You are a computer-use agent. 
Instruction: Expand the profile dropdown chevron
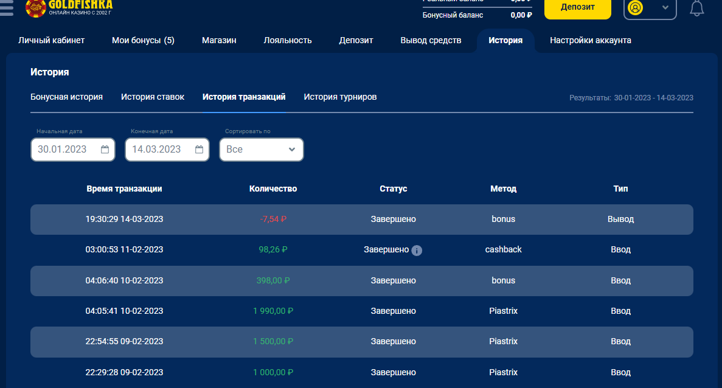pos(665,8)
